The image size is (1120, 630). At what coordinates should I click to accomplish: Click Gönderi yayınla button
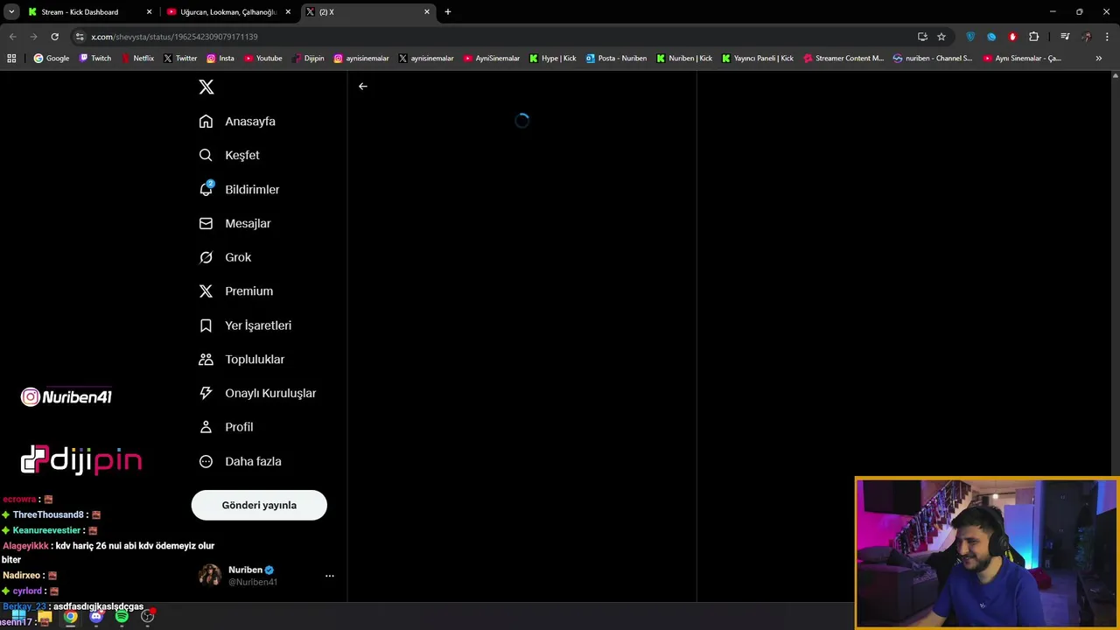(x=259, y=505)
